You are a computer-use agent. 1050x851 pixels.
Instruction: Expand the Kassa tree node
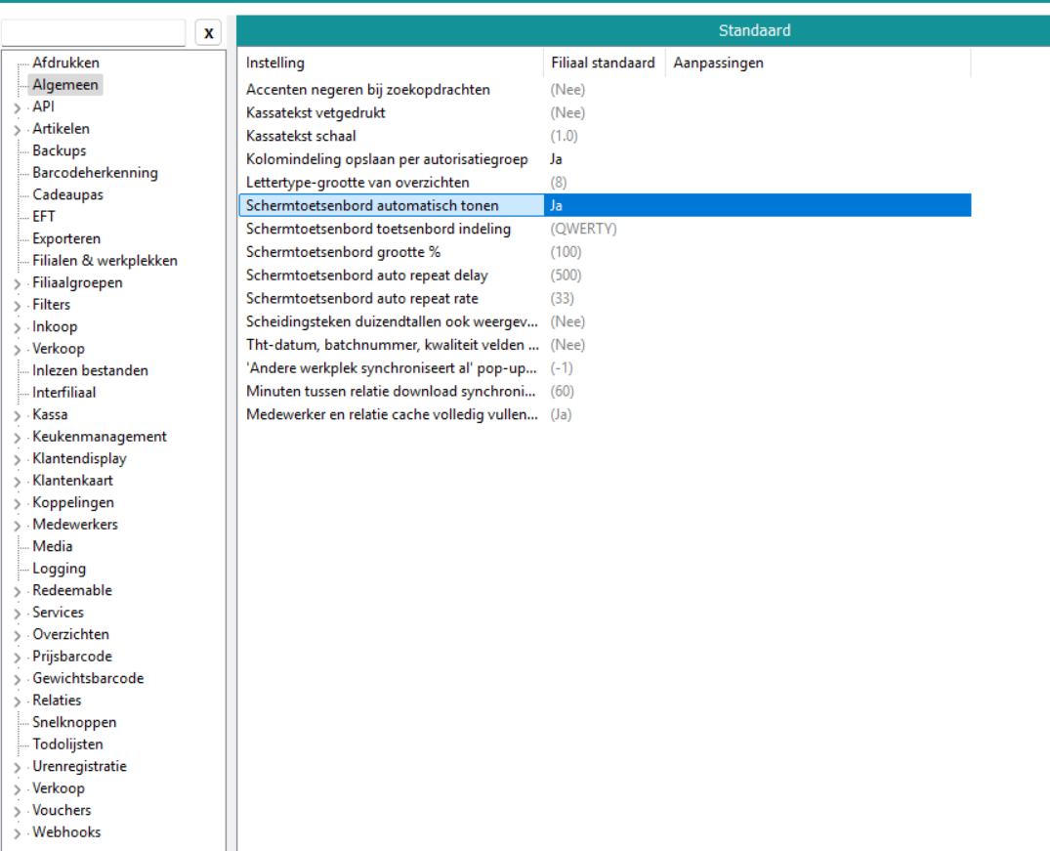[18, 415]
